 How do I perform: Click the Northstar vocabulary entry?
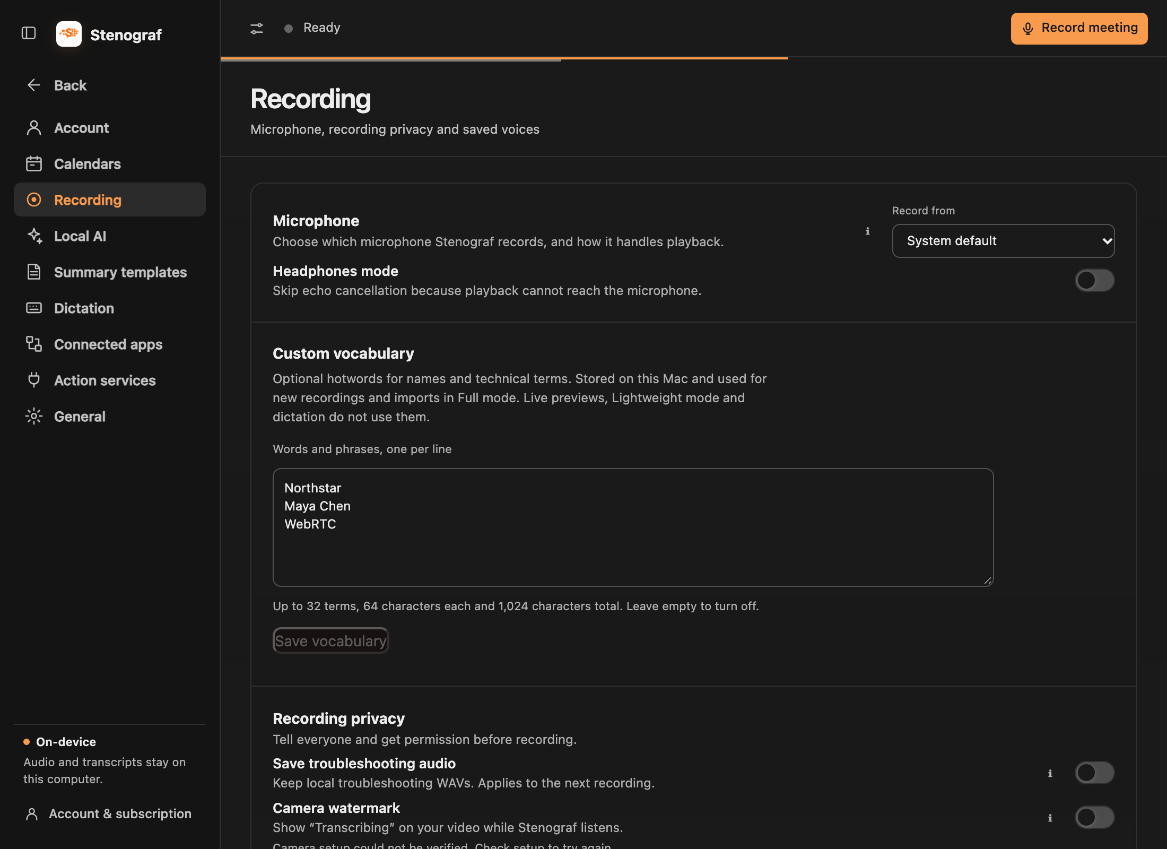[312, 488]
